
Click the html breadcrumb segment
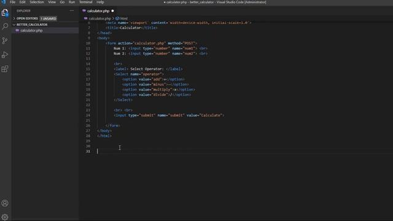[124, 18]
